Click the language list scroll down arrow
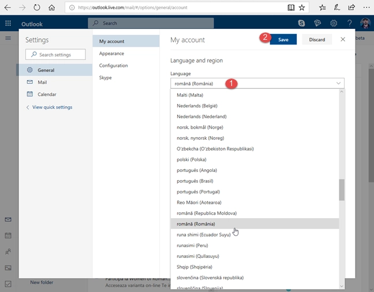374x292 pixels. 342,286
